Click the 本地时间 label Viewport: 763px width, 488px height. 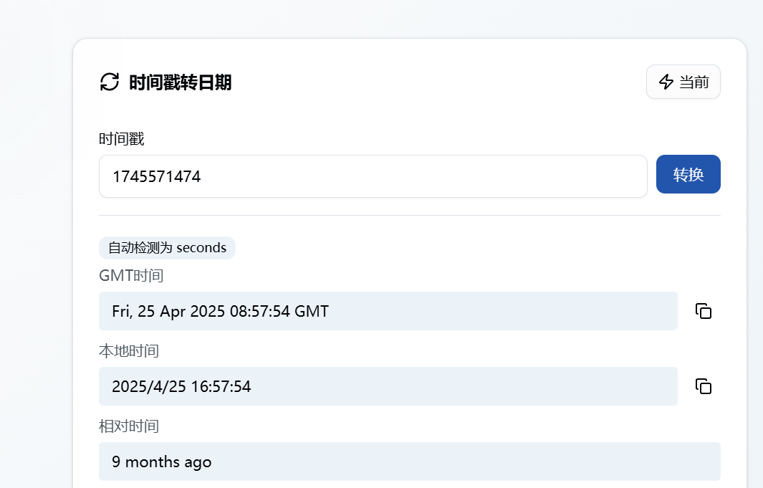coord(129,351)
